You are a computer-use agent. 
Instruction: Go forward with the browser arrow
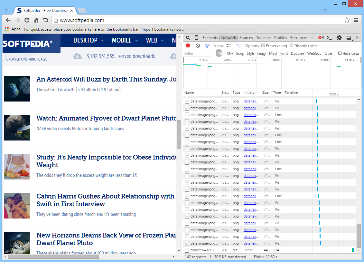tap(17, 20)
